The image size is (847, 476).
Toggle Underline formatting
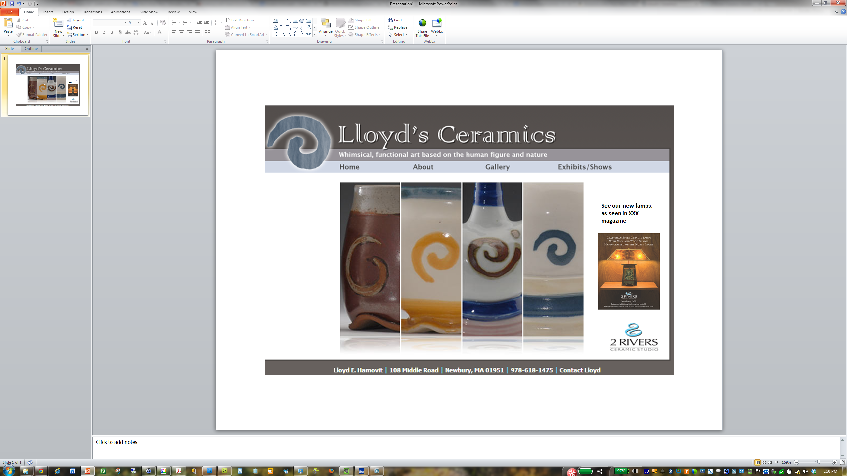[112, 32]
